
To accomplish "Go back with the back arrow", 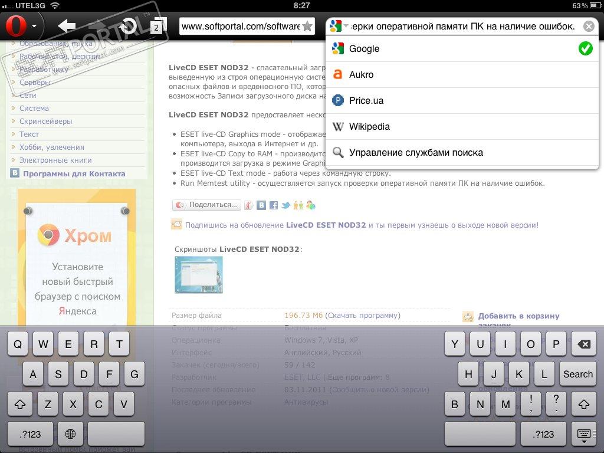I will coord(67,26).
